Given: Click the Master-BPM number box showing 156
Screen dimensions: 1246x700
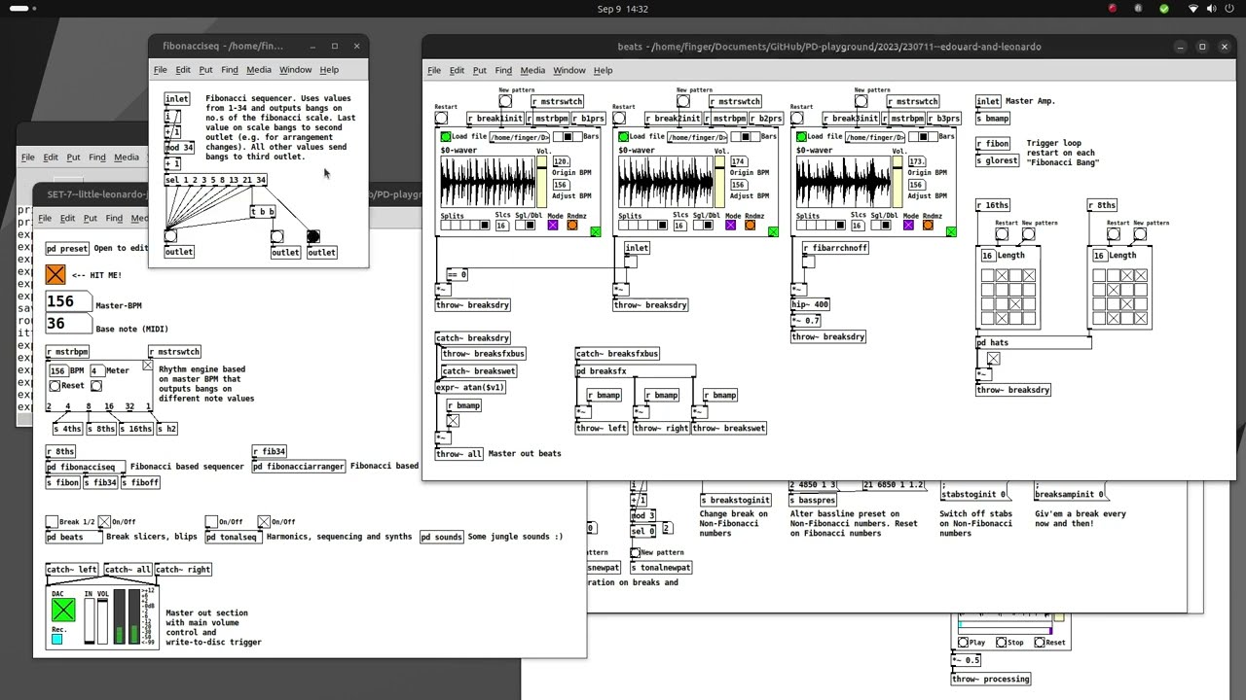Looking at the screenshot, I should coord(68,302).
